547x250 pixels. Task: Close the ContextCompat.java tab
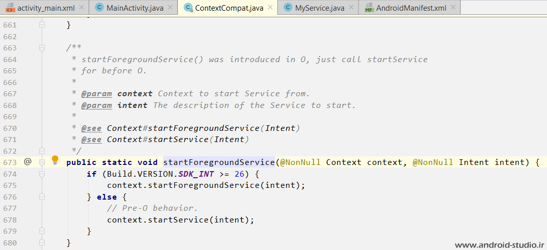[270, 8]
